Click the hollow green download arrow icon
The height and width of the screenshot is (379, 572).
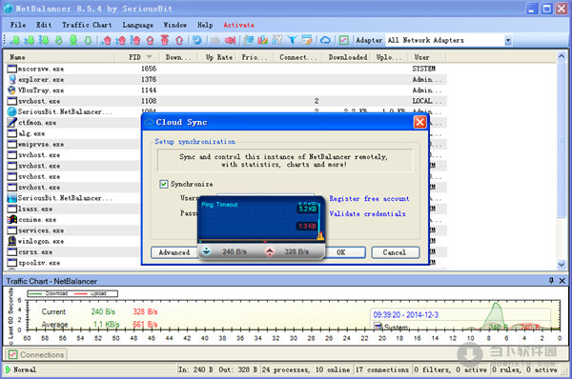pyautogui.click(x=88, y=40)
